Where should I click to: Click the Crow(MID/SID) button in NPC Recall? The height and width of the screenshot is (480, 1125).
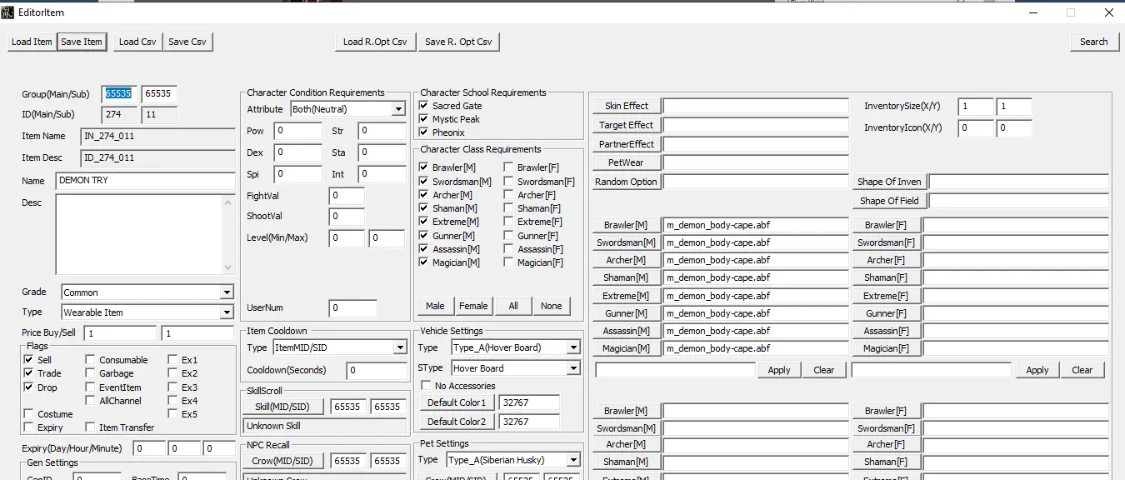[x=283, y=461]
